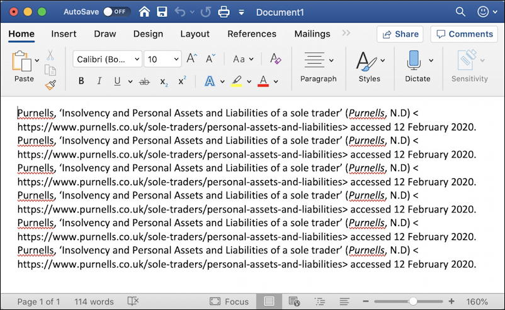Screen dimensions: 505x310
Task: Click the Text Effects blue A icon
Action: pyautogui.click(x=210, y=81)
